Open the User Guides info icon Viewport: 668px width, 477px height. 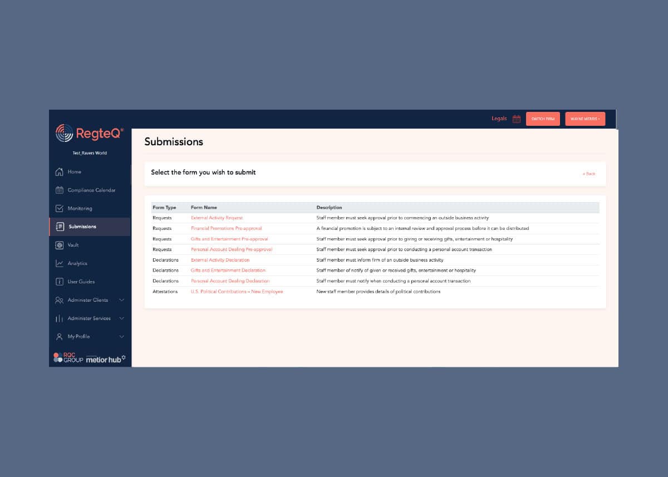point(60,281)
